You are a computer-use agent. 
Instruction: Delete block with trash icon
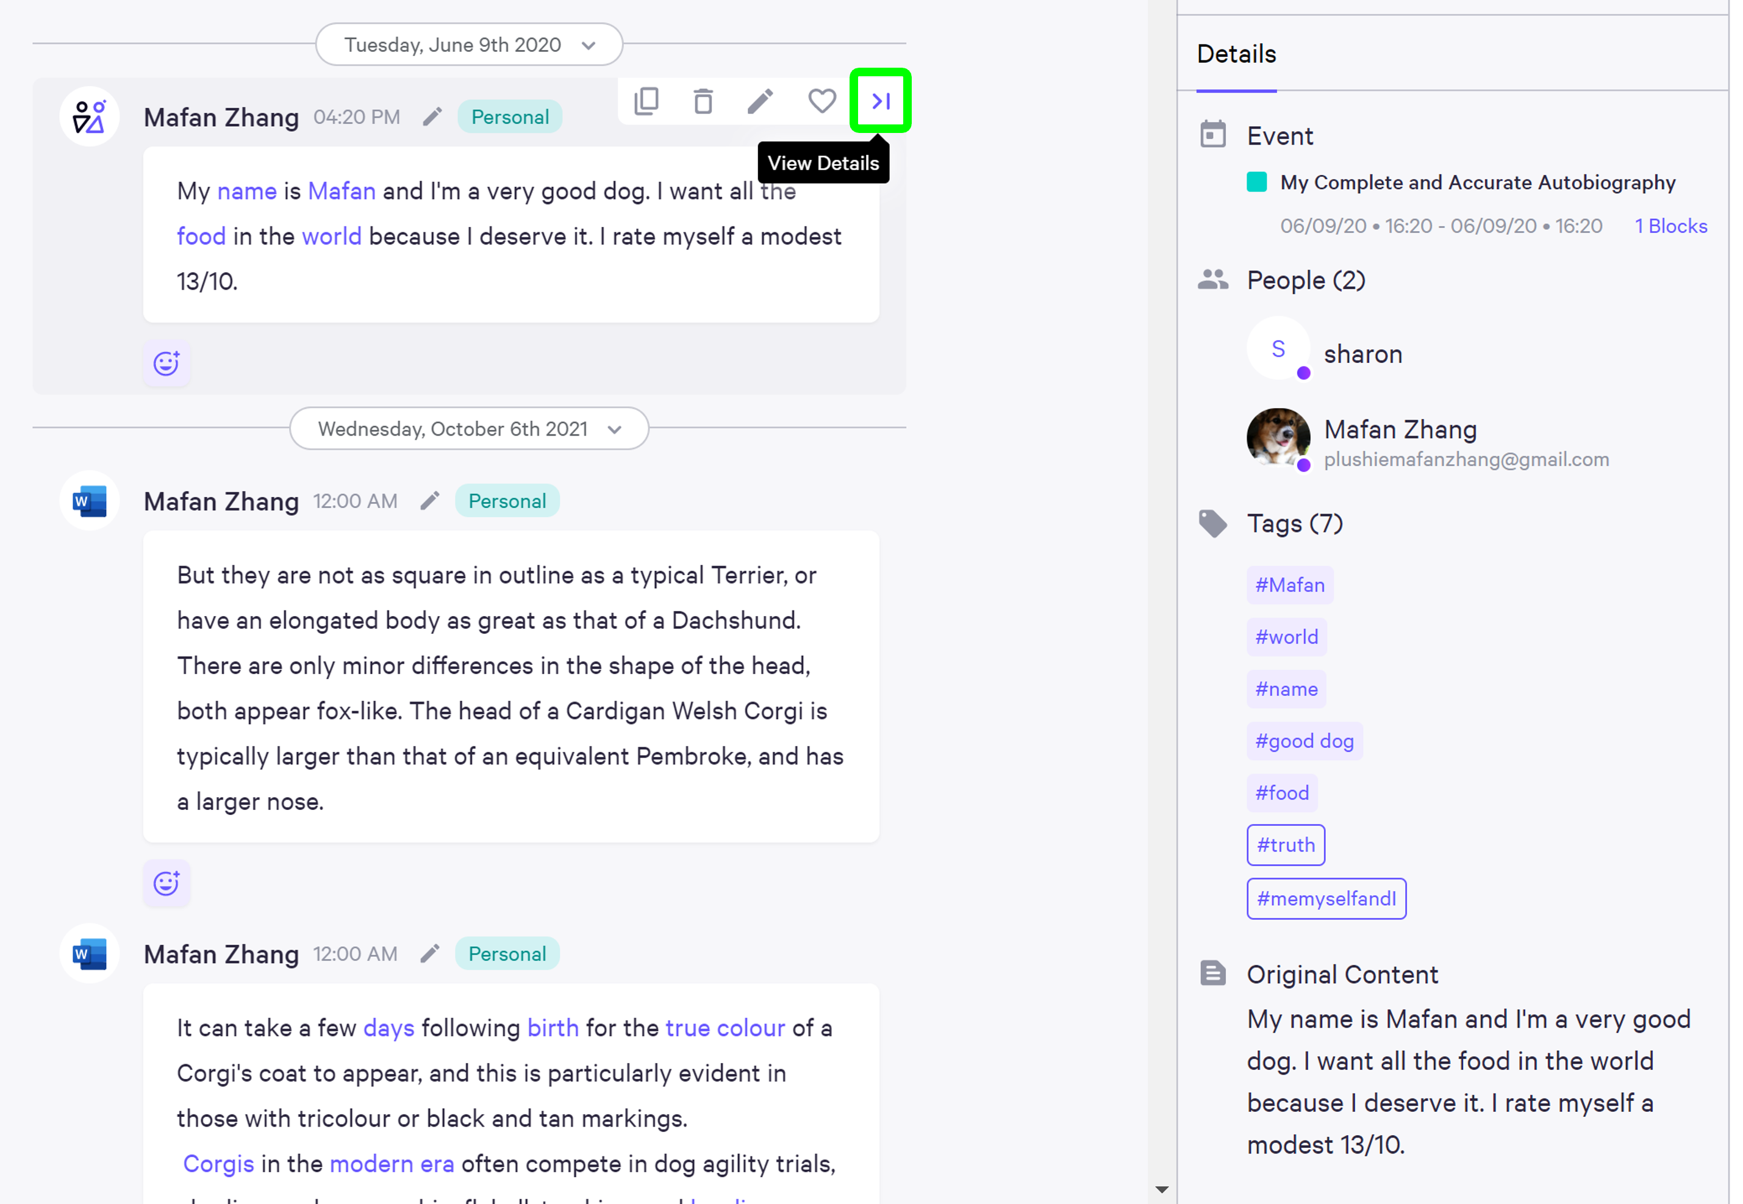(703, 101)
